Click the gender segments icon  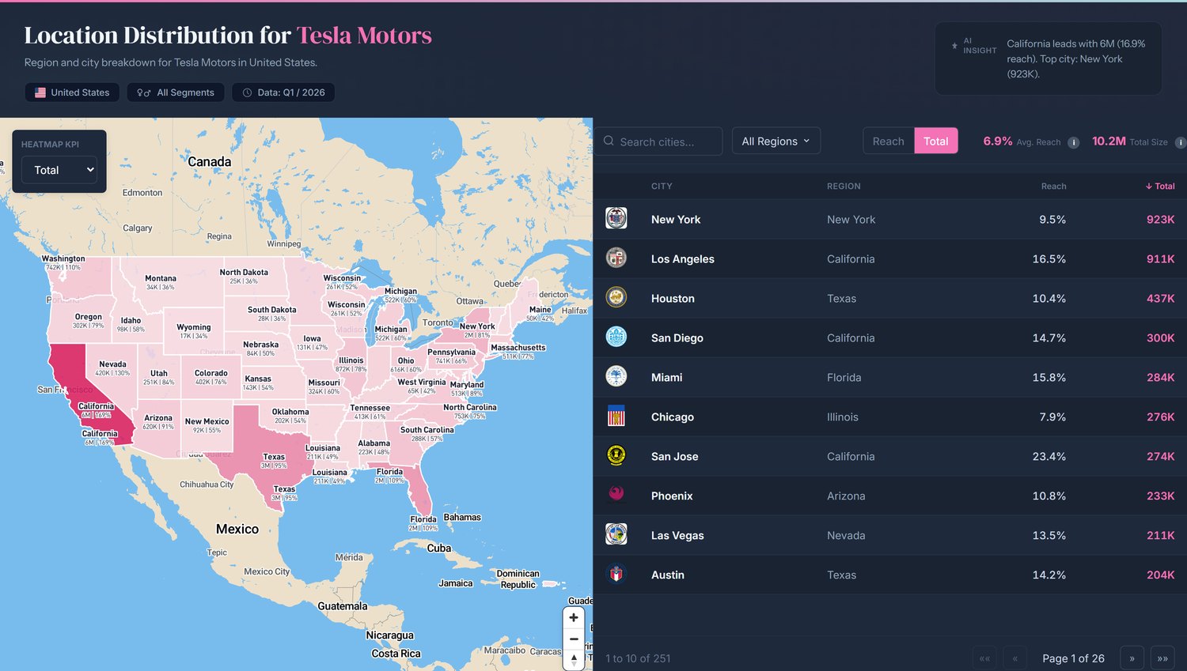click(144, 92)
